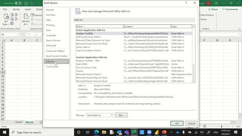Click the Share button
Viewport: 242px width, 136px height.
pos(213,9)
